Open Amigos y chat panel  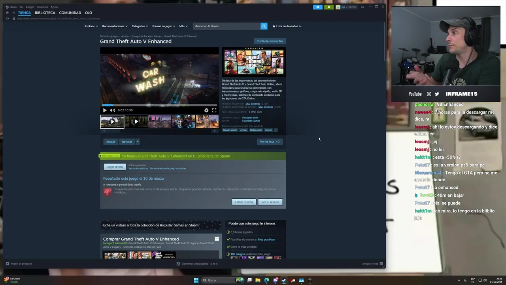(372, 264)
